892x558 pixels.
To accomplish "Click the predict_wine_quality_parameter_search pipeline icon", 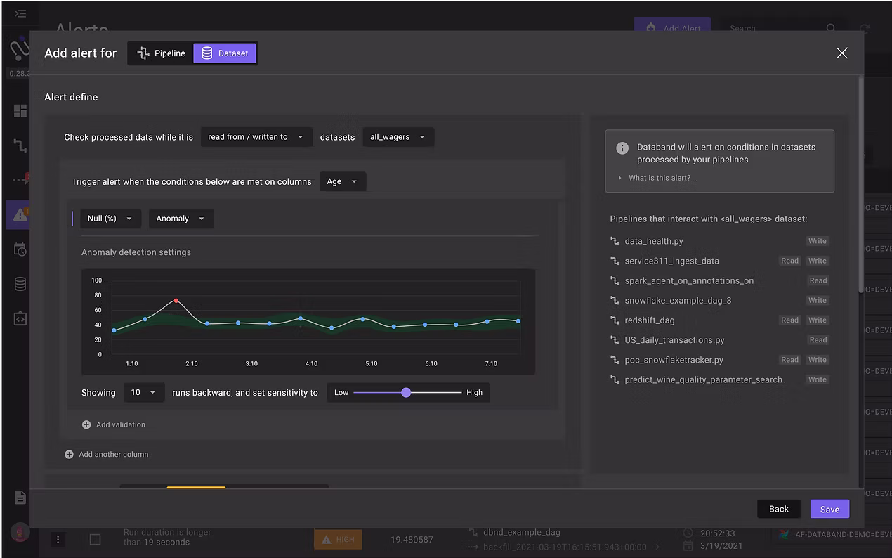I will (615, 379).
